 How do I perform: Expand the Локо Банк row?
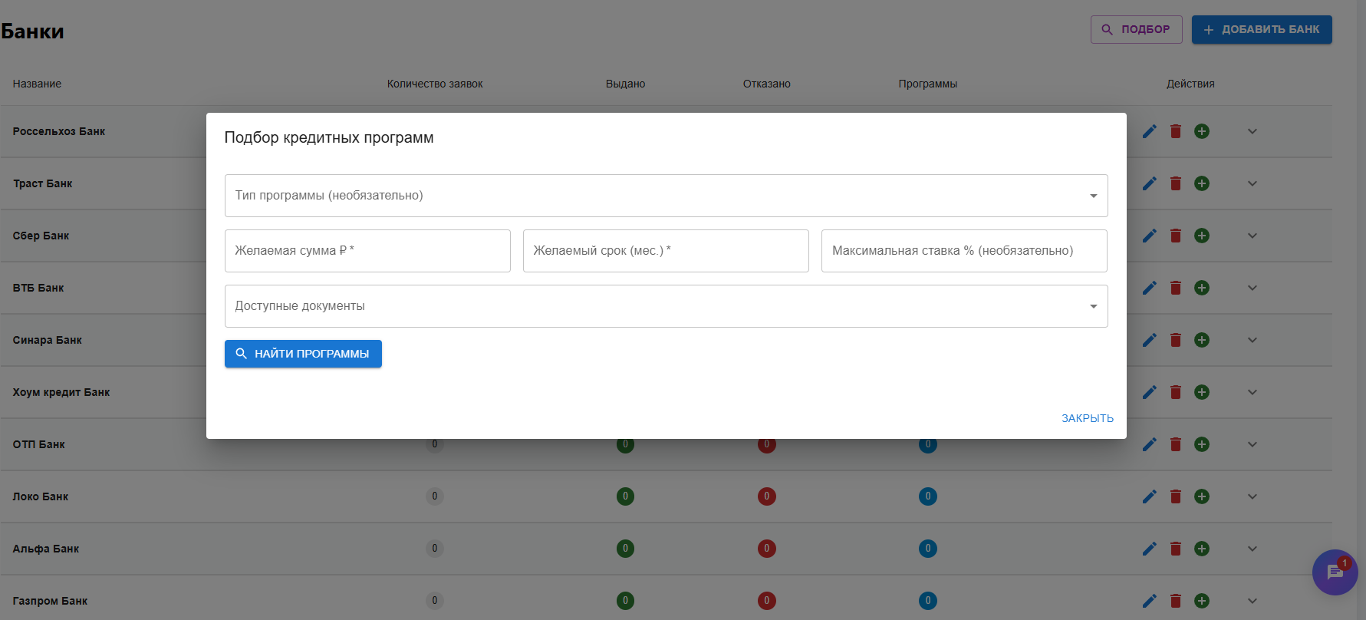(x=1252, y=496)
